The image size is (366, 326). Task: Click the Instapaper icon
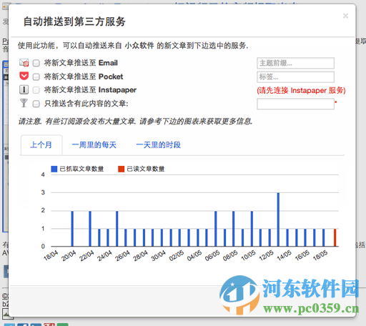pyautogui.click(x=24, y=90)
